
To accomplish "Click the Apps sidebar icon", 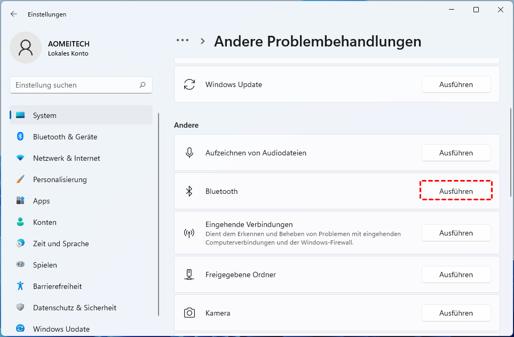I will pyautogui.click(x=20, y=200).
